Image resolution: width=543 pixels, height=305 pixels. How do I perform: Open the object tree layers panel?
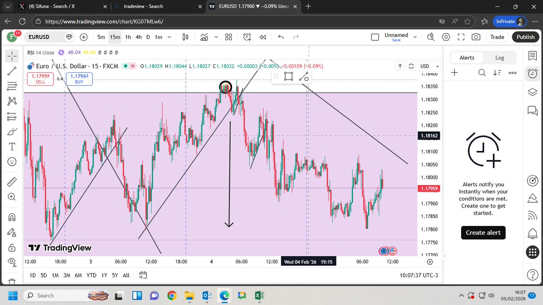[532, 92]
